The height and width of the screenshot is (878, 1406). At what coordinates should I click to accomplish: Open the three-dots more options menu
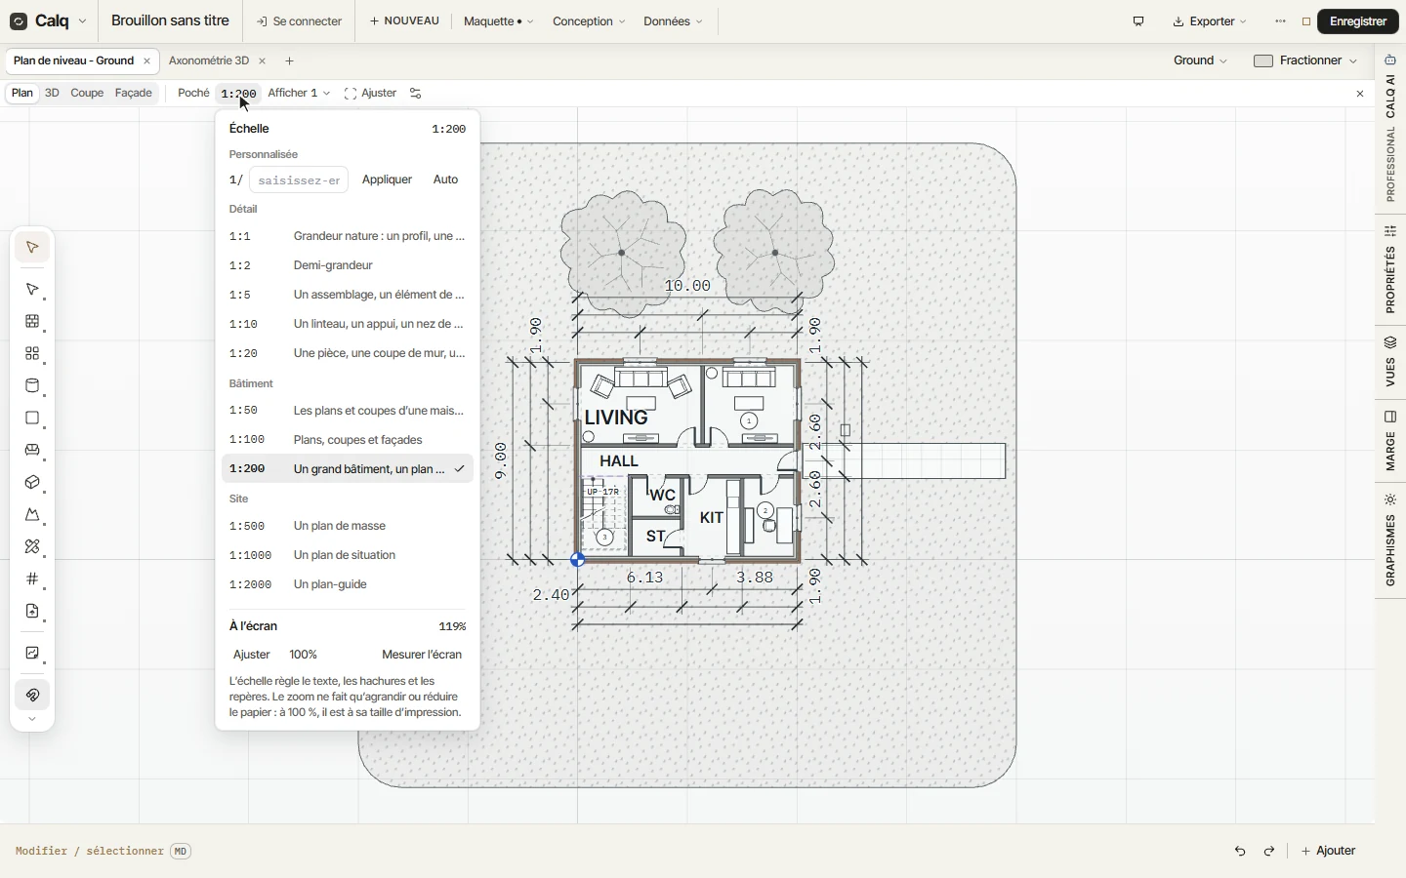click(x=1281, y=21)
